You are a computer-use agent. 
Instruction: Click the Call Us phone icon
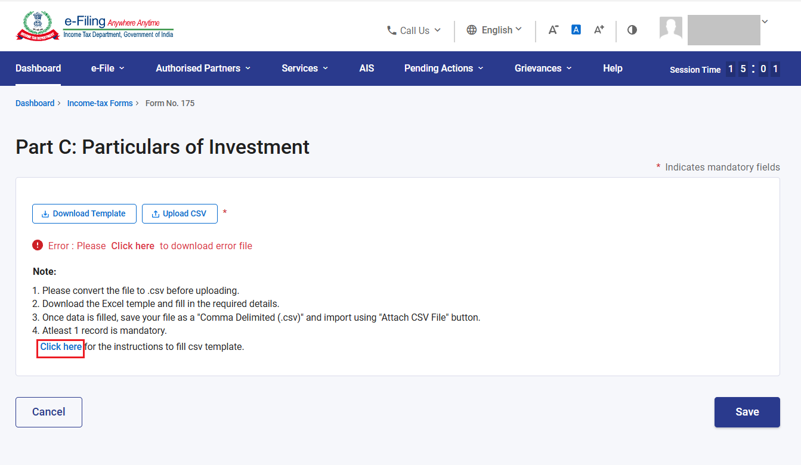pos(392,30)
